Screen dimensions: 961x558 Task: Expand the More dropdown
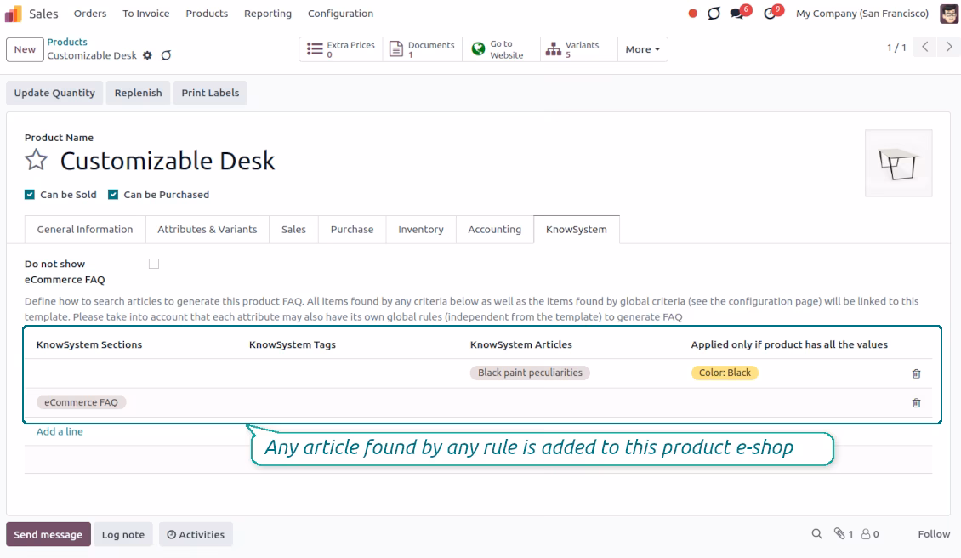[x=642, y=49]
